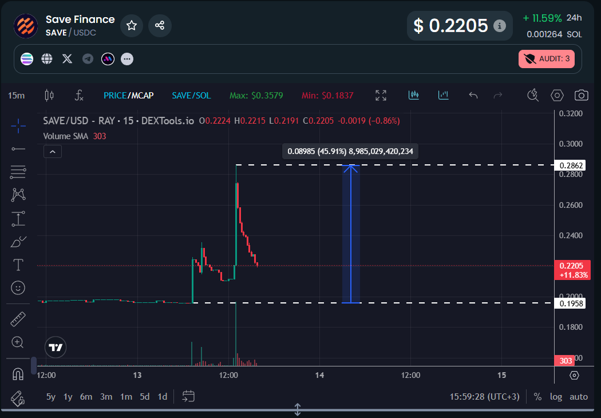Viewport: 601px width, 418px height.
Task: Open the 15m interval dropdown
Action: (x=16, y=96)
